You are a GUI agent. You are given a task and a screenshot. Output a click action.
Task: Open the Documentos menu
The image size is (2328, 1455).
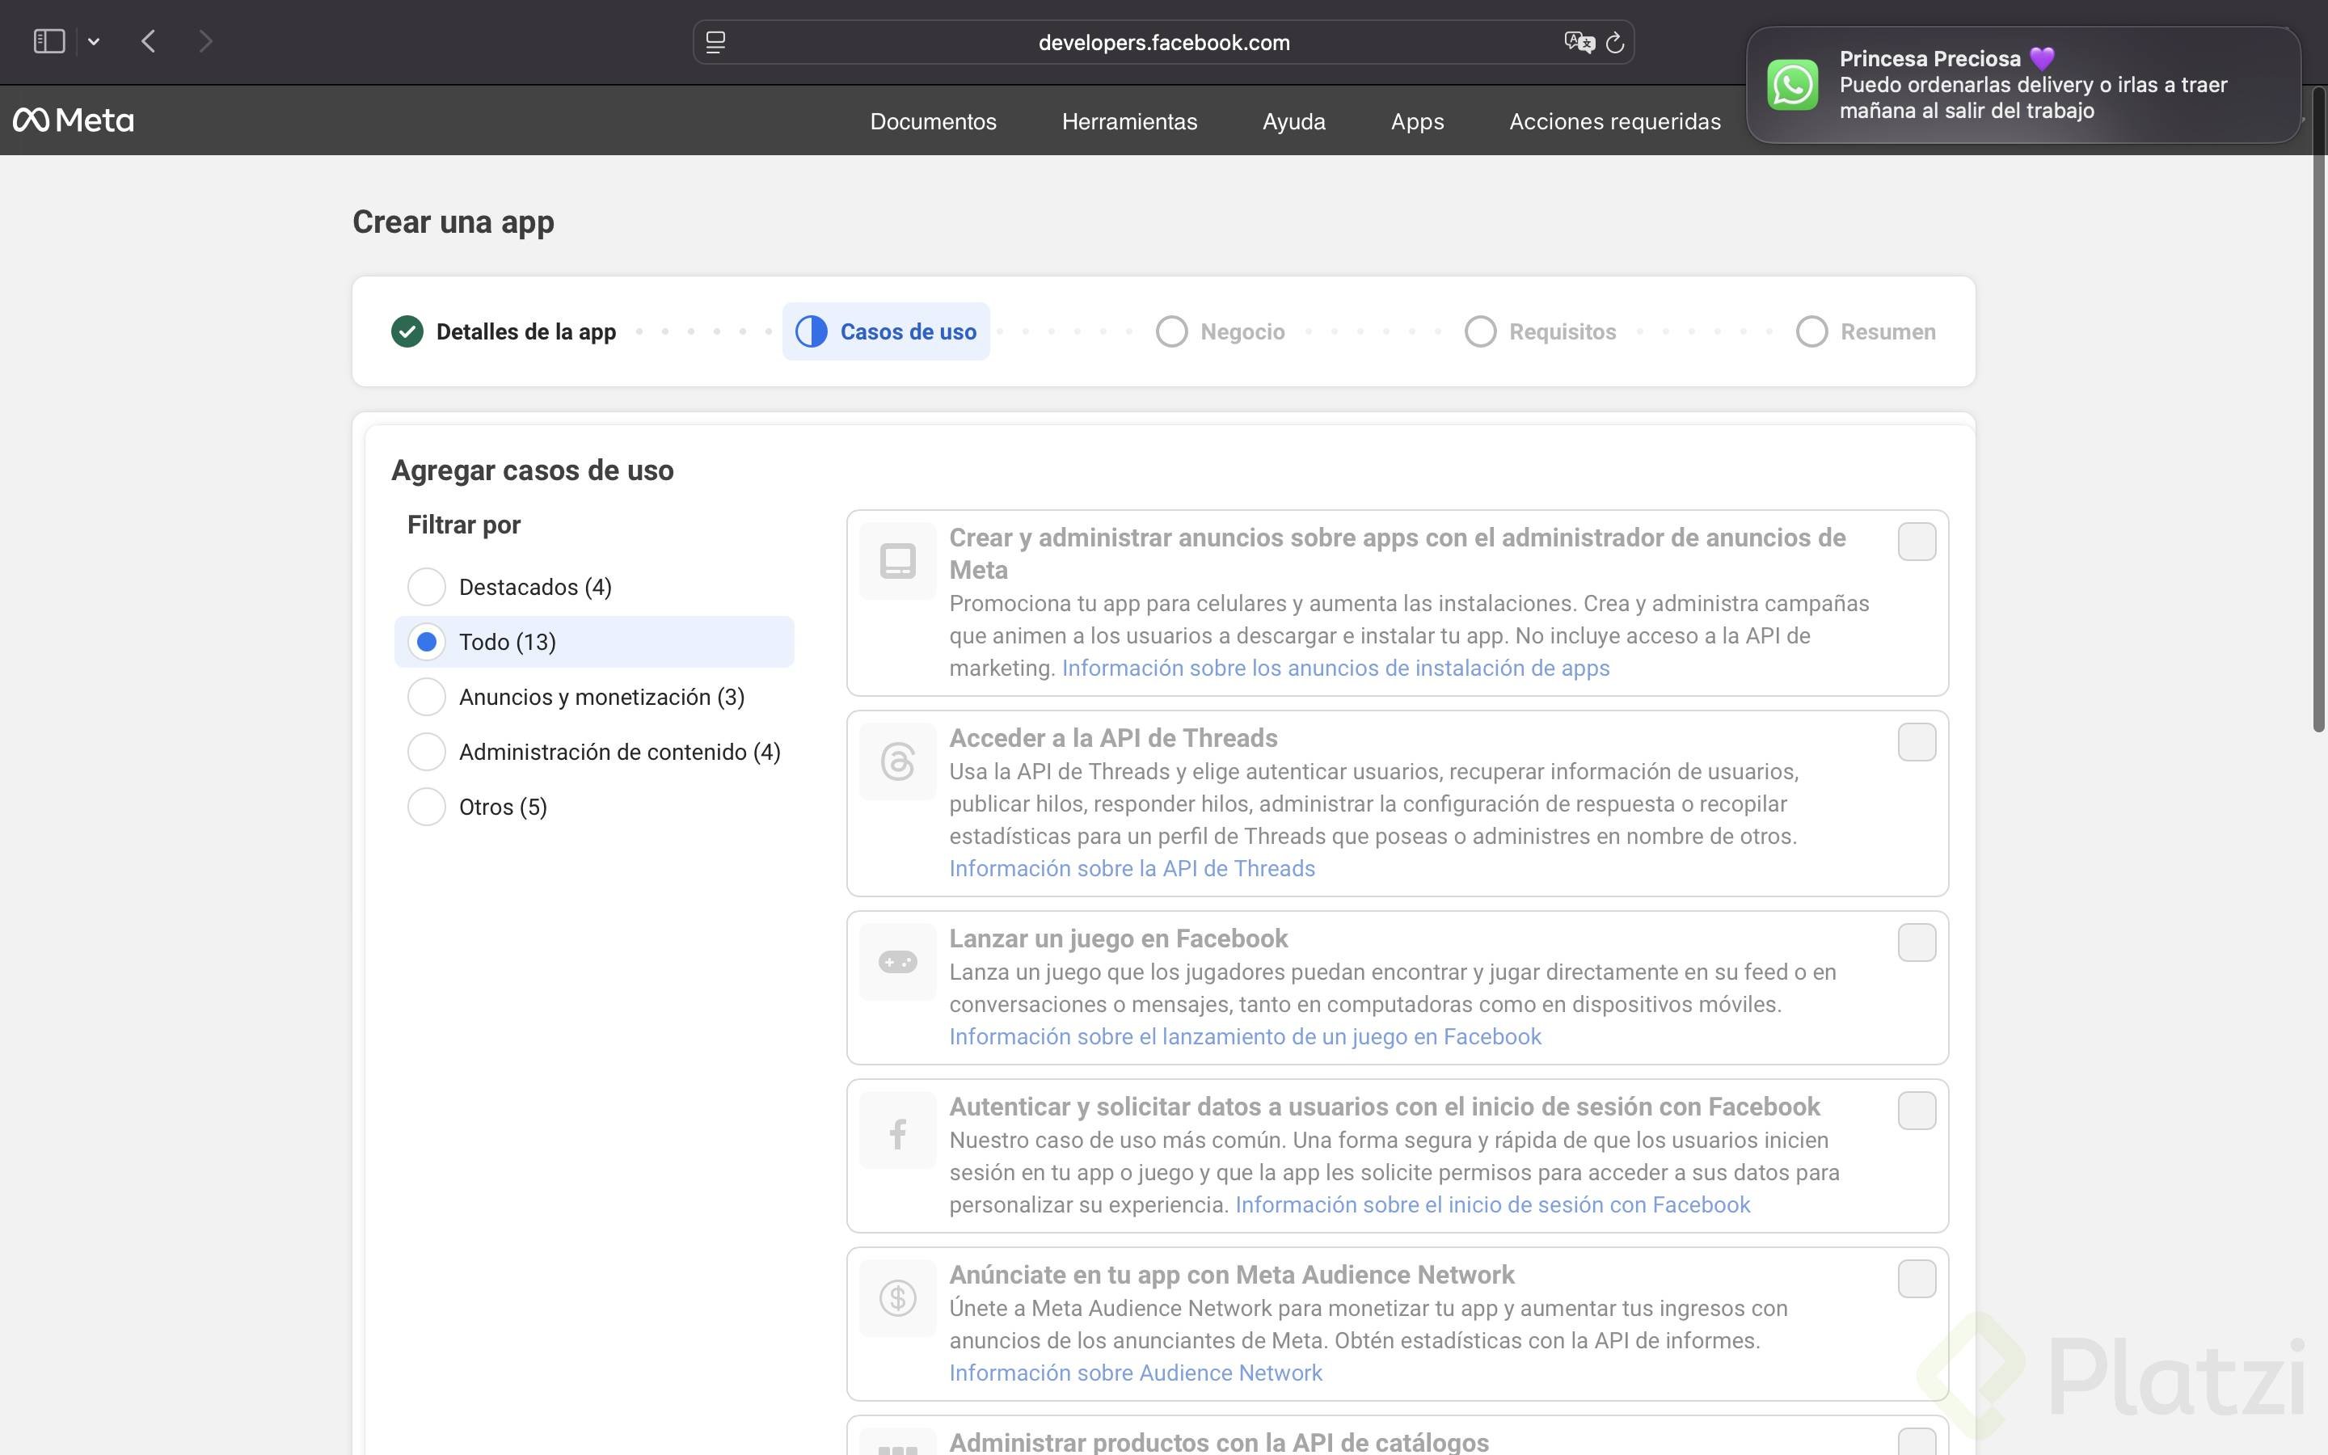pos(933,121)
